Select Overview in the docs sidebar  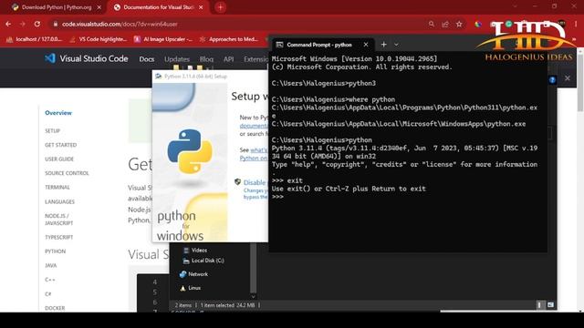58,113
